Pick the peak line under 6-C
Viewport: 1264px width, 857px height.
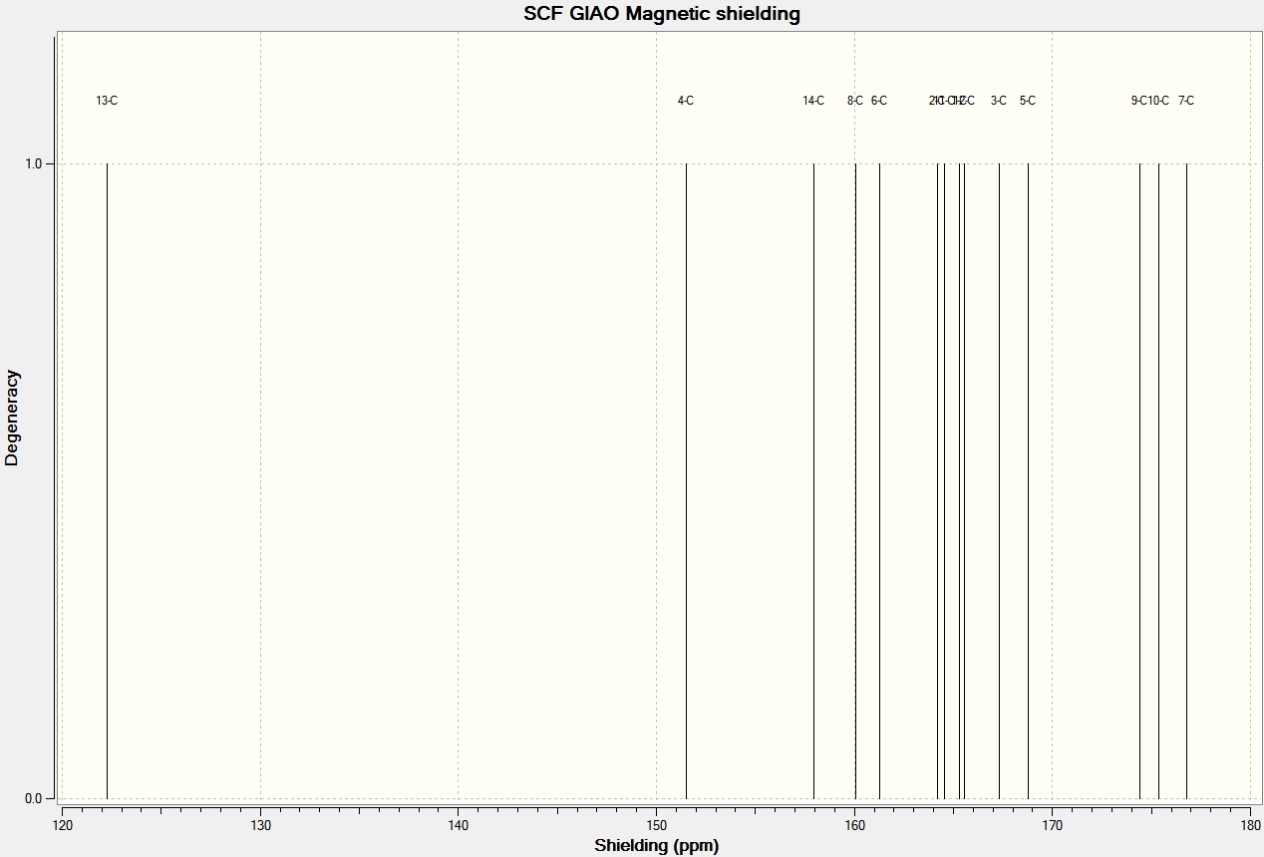879,480
